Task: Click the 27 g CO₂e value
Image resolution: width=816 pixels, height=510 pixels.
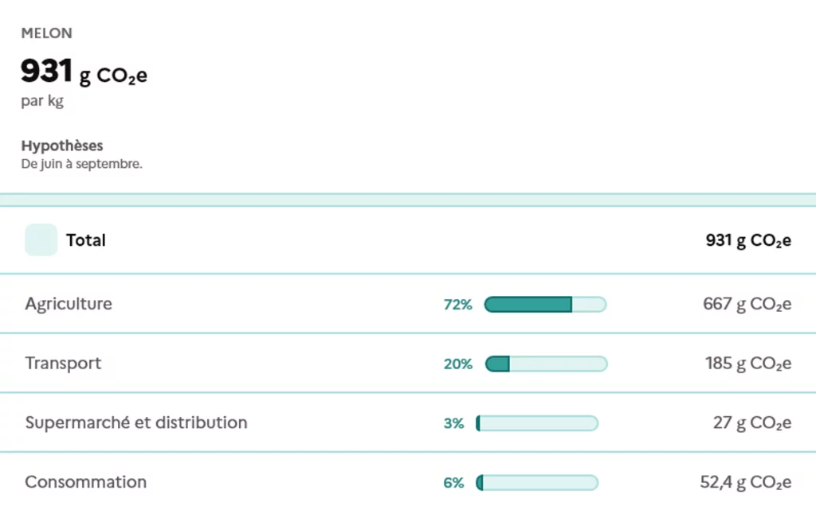Action: coord(751,423)
